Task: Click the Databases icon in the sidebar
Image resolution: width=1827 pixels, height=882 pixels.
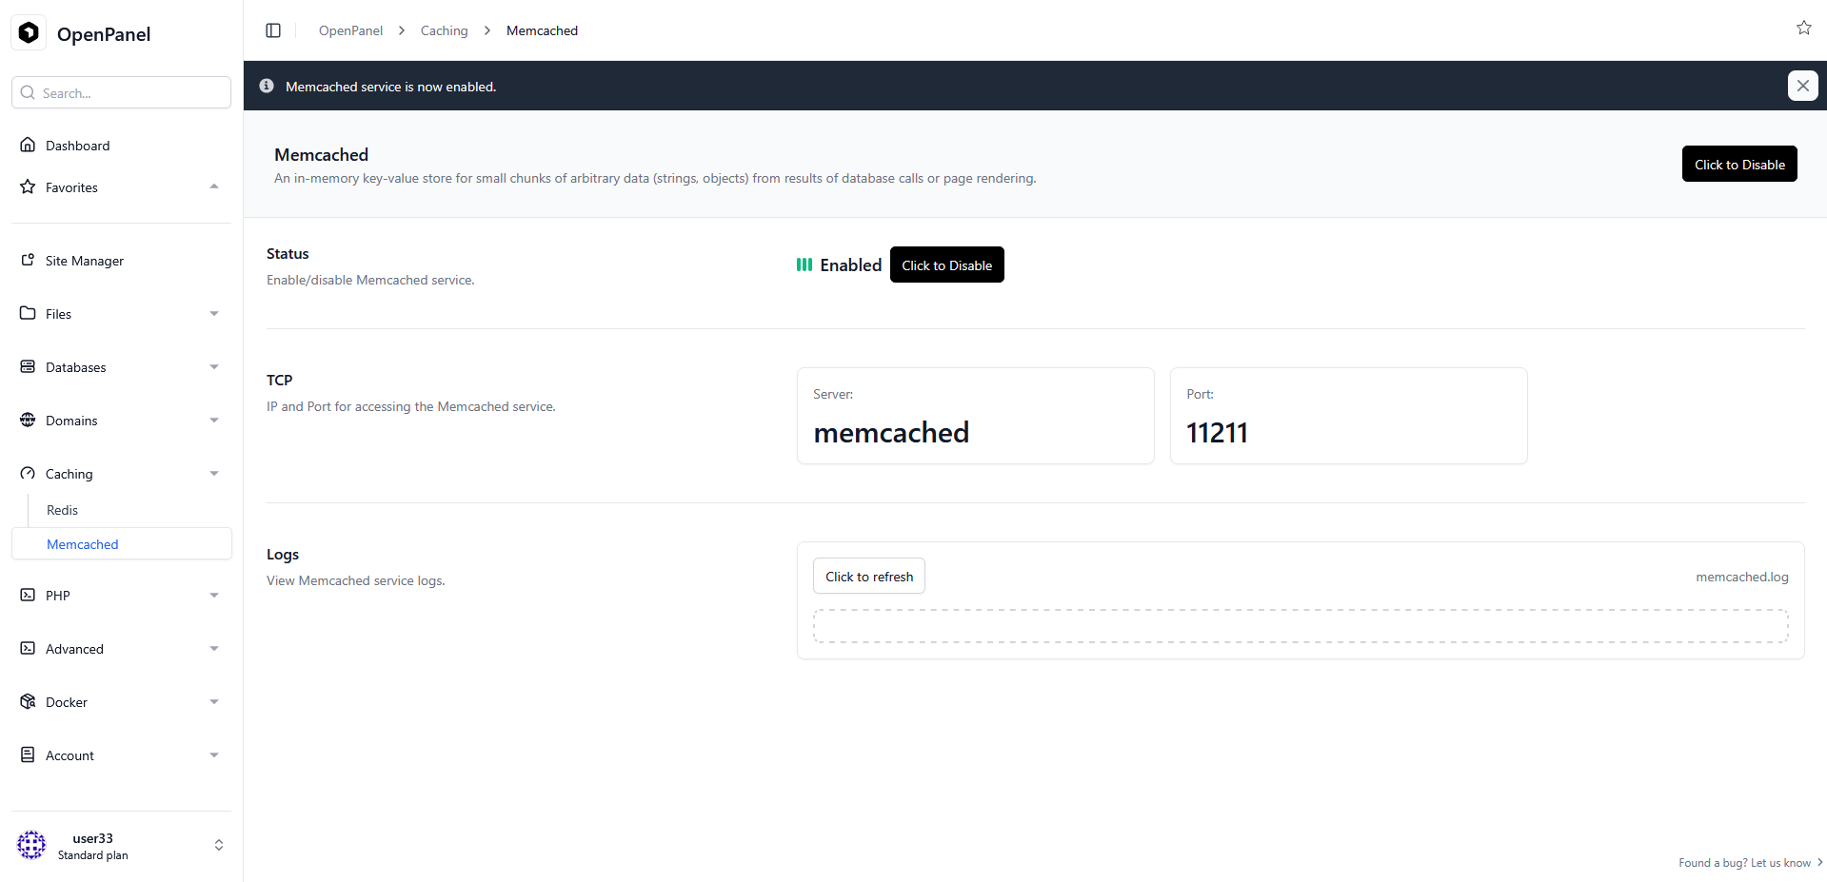Action: 29,366
